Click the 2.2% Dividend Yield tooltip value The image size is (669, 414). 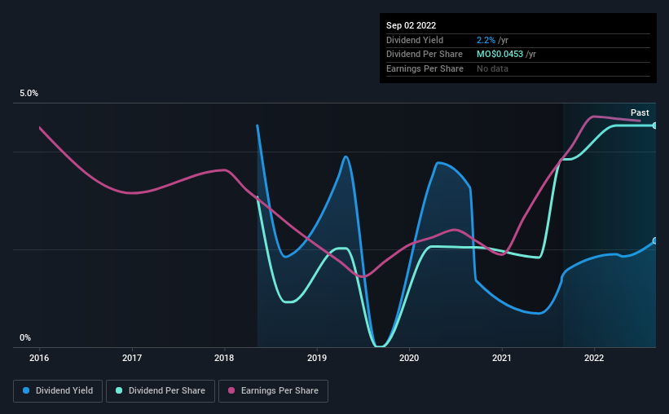click(486, 40)
